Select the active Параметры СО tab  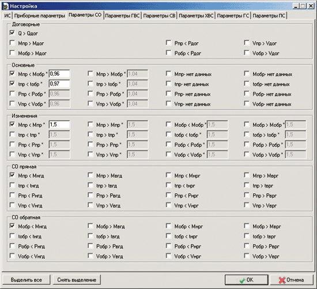click(x=85, y=15)
